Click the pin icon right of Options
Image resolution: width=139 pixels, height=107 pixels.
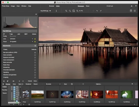[132, 84]
